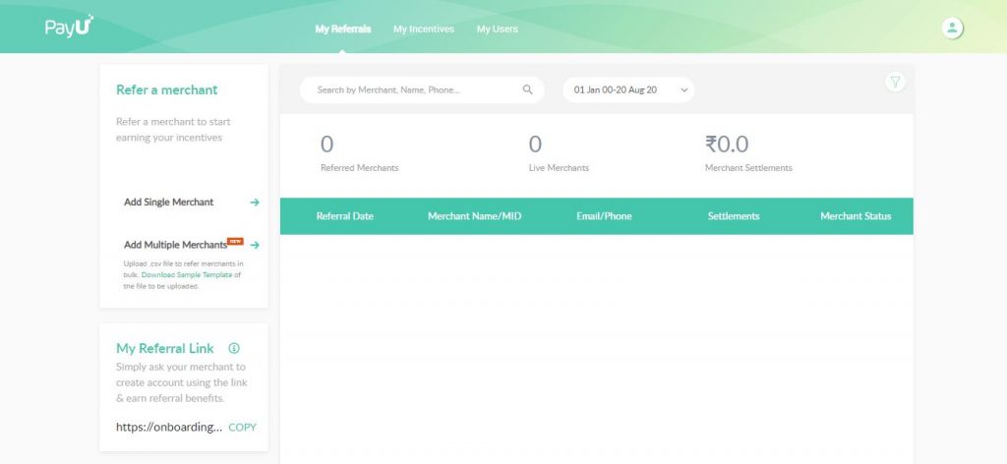Click the Refer a merchant heading
Image resolution: width=1007 pixels, height=464 pixels.
(167, 89)
